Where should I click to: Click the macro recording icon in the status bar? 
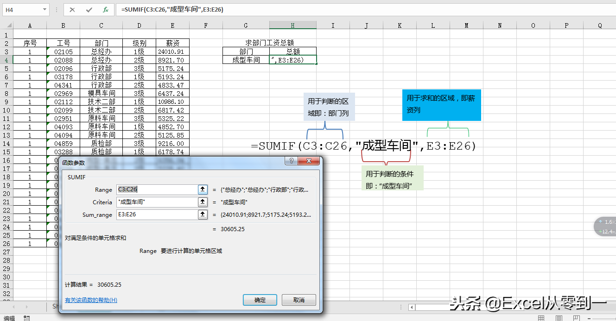(x=27, y=318)
